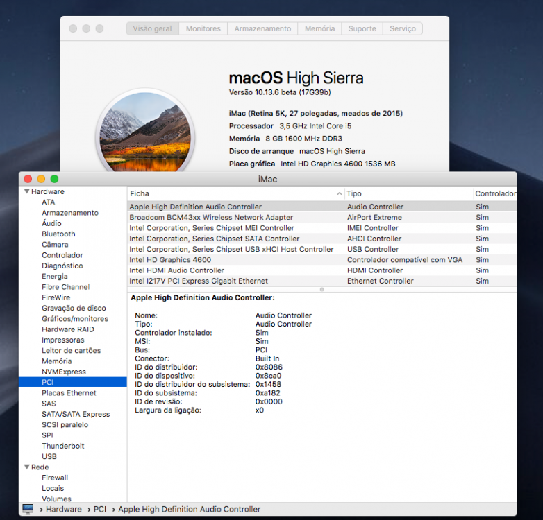Select Volumes under Rede
Screen dimensions: 543x520
(56, 499)
